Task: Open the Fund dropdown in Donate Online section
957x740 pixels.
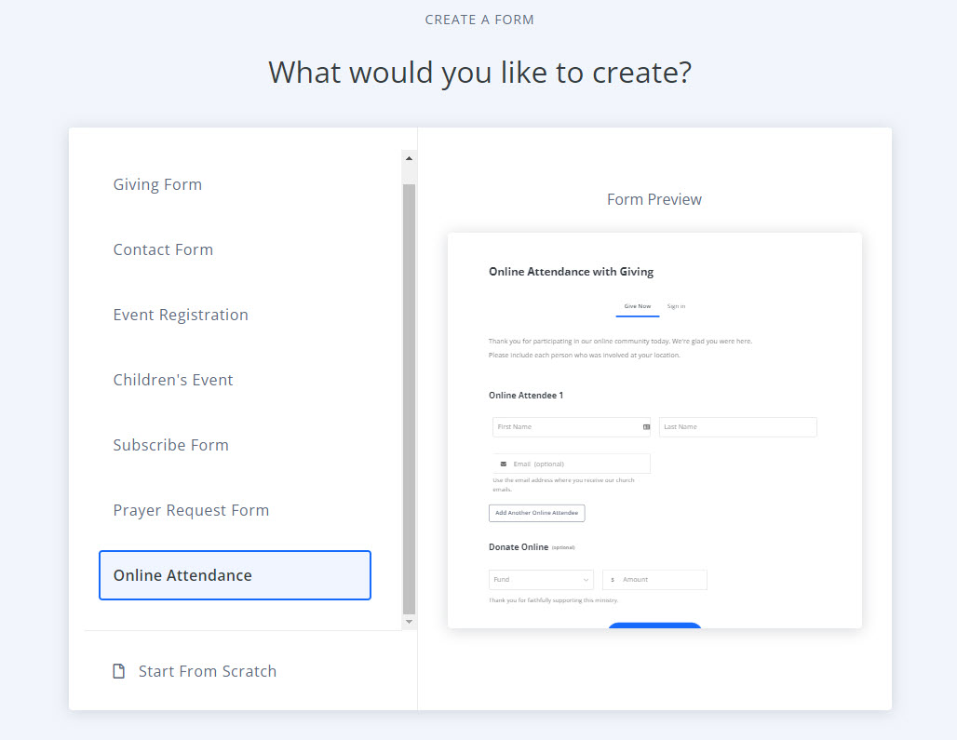Action: (x=541, y=579)
